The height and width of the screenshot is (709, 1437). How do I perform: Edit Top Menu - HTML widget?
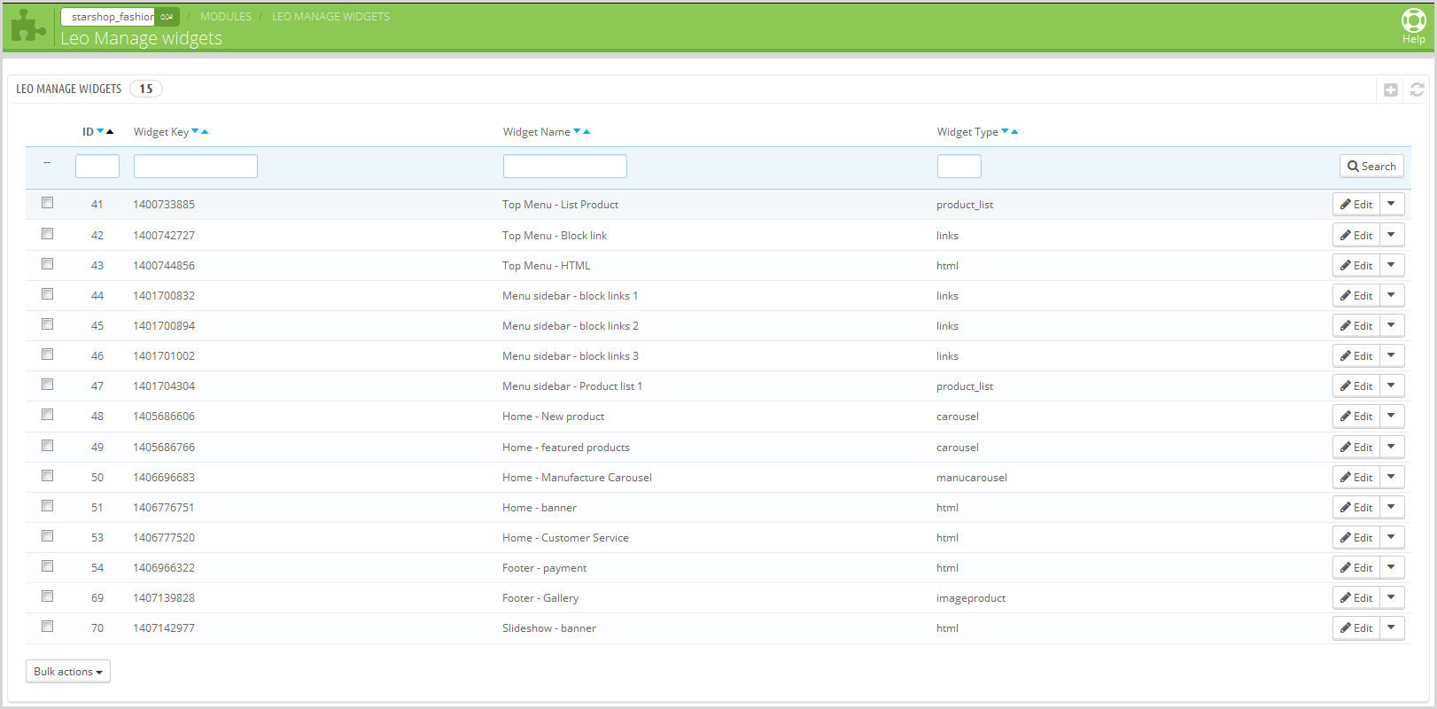(x=1356, y=265)
